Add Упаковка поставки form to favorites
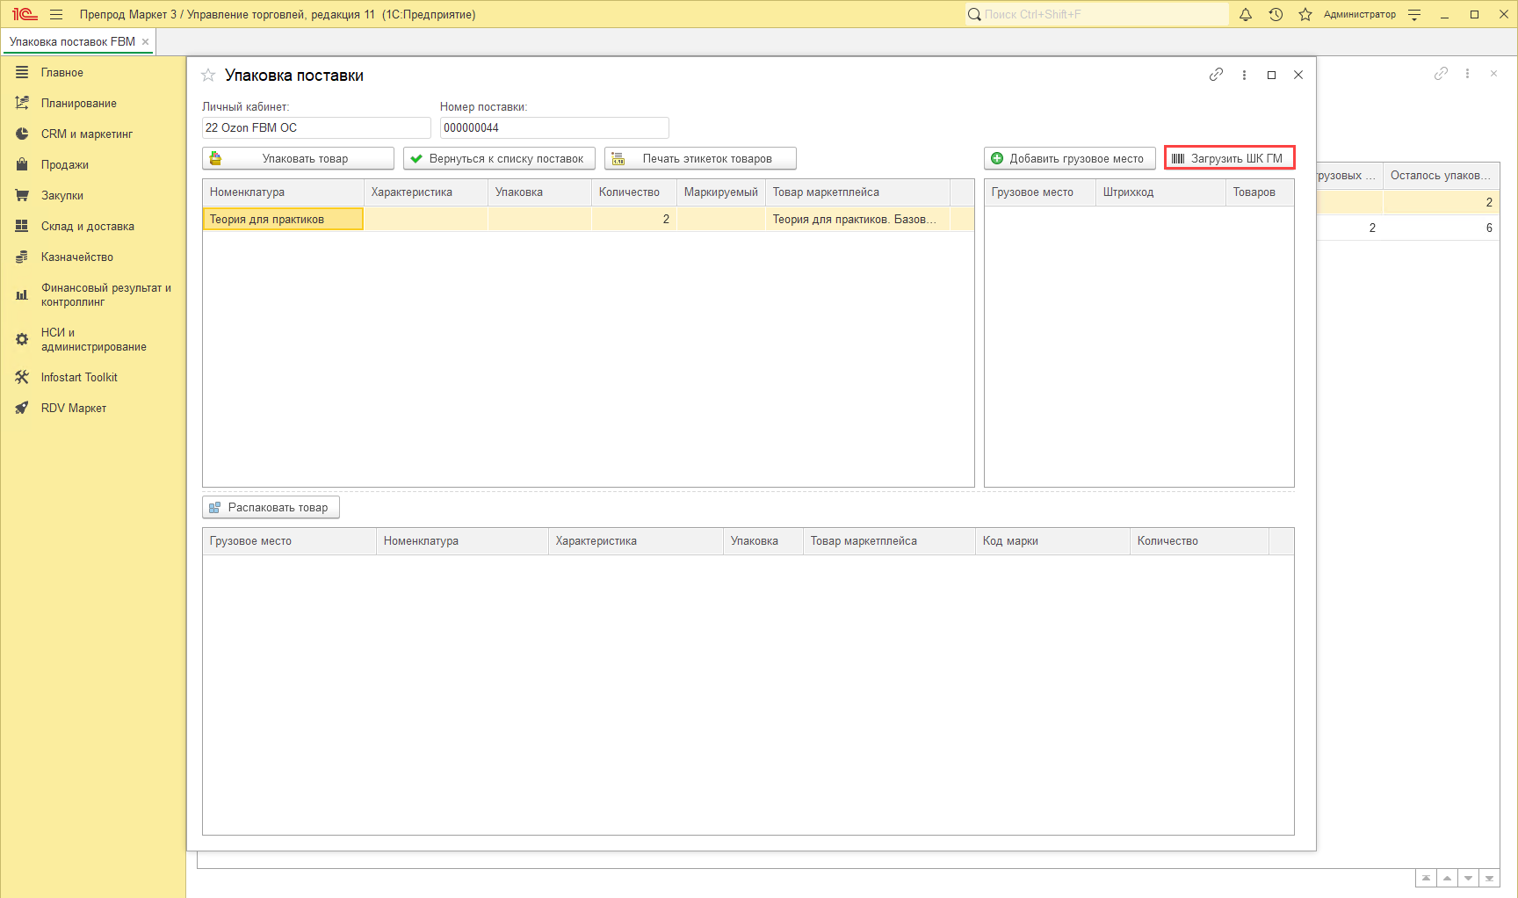The image size is (1518, 898). pos(208,76)
